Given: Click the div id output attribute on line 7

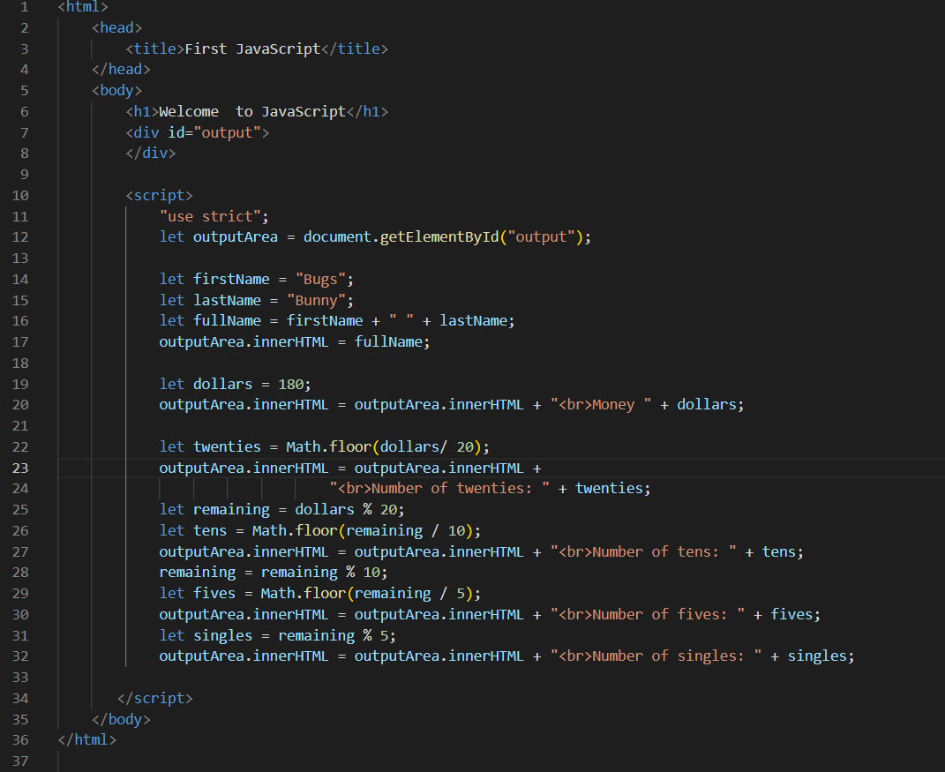Looking at the screenshot, I should (212, 131).
